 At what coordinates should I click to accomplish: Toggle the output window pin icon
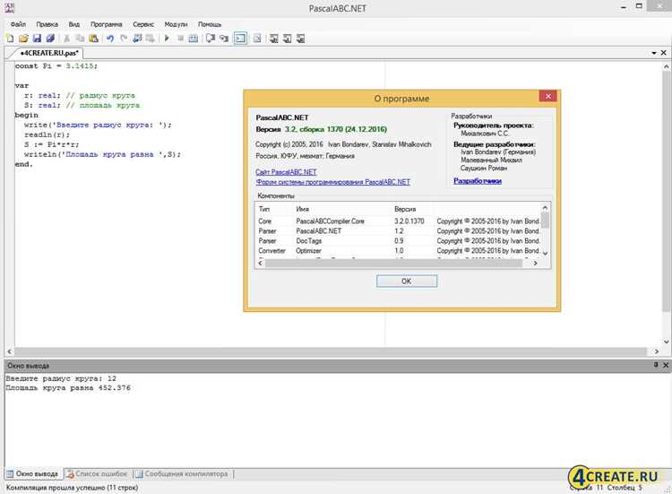coord(656,365)
